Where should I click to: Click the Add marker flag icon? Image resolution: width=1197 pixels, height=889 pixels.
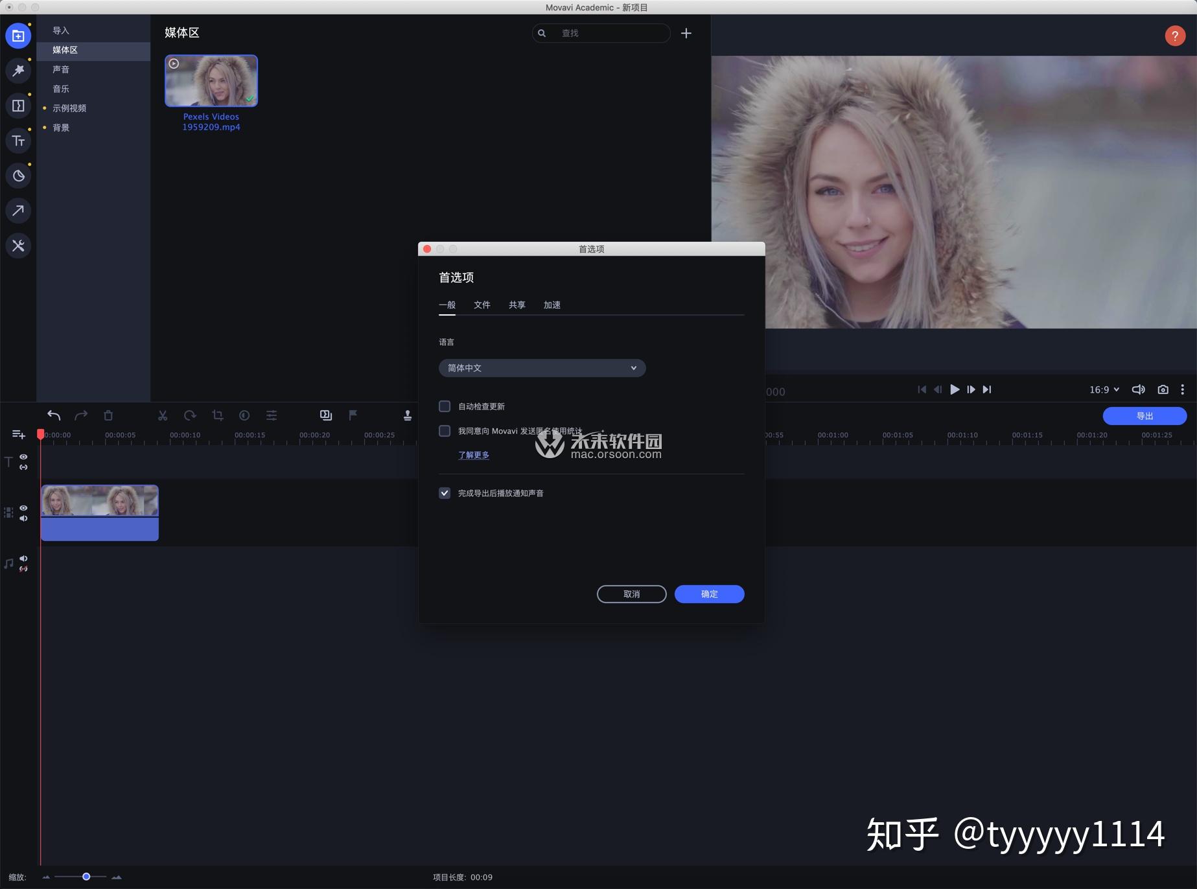point(353,415)
